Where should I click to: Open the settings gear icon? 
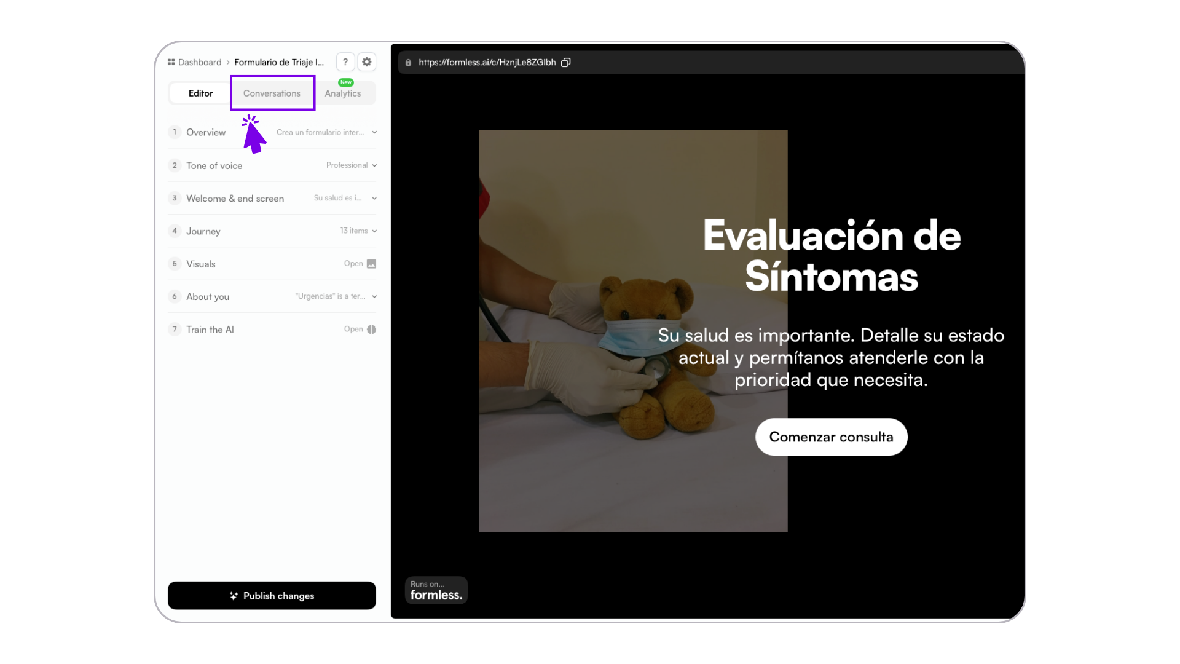tap(367, 62)
